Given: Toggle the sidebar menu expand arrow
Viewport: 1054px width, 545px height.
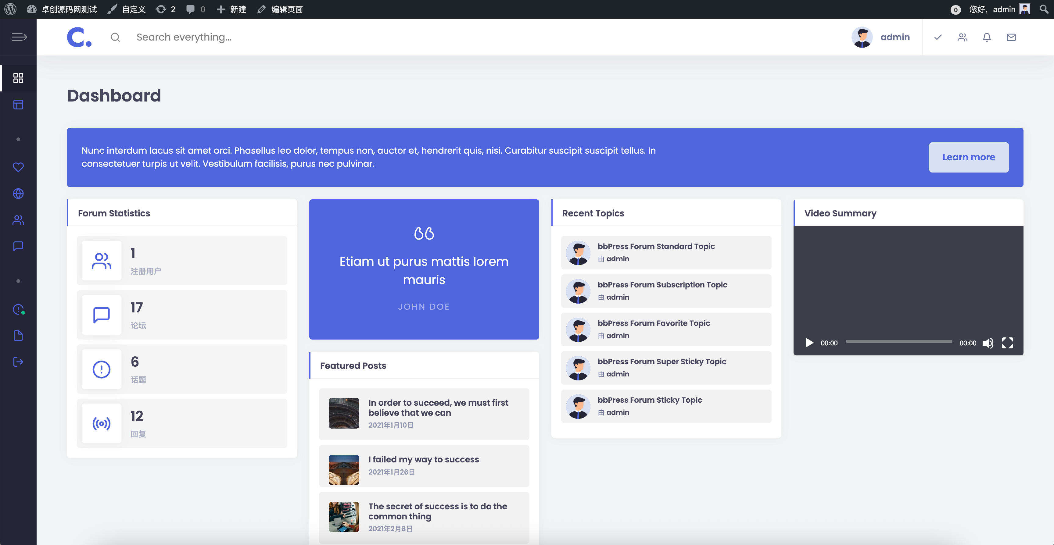Looking at the screenshot, I should pyautogui.click(x=19, y=37).
